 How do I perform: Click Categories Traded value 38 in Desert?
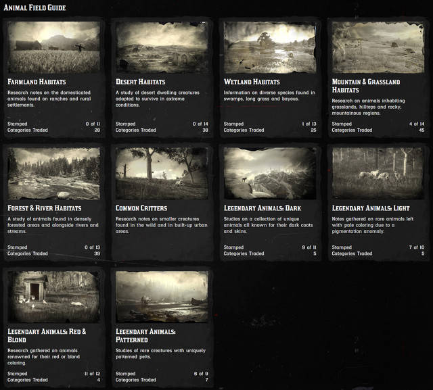point(205,130)
